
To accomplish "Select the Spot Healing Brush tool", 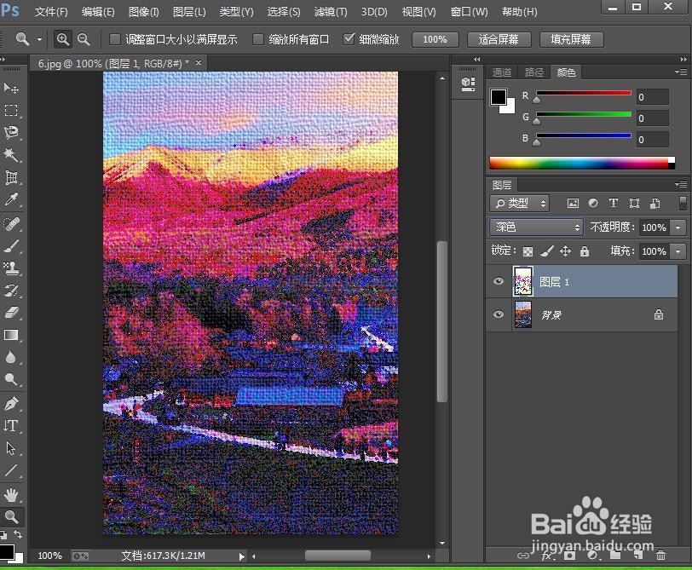I will [11, 224].
